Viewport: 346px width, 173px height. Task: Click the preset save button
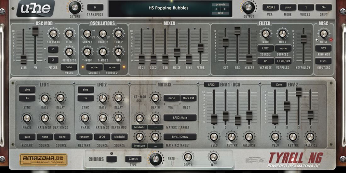pyautogui.click(x=220, y=13)
